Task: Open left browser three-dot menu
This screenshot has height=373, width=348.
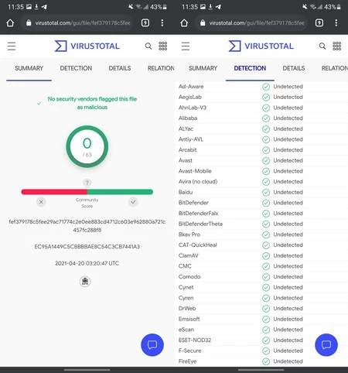Action: 162,23
